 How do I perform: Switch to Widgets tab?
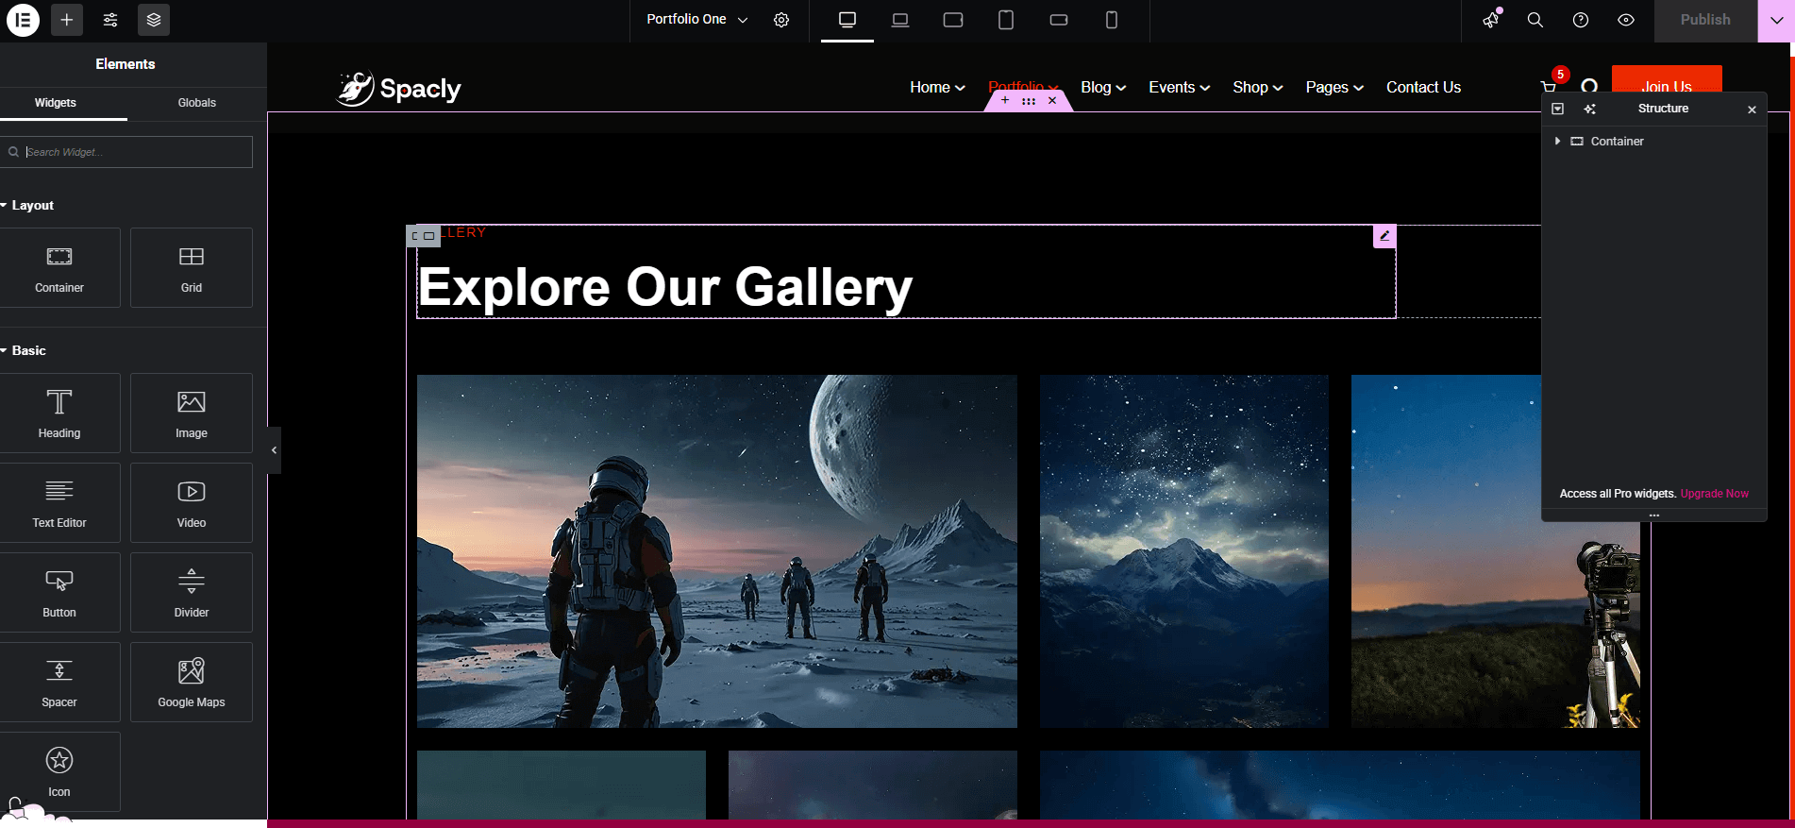(x=56, y=103)
